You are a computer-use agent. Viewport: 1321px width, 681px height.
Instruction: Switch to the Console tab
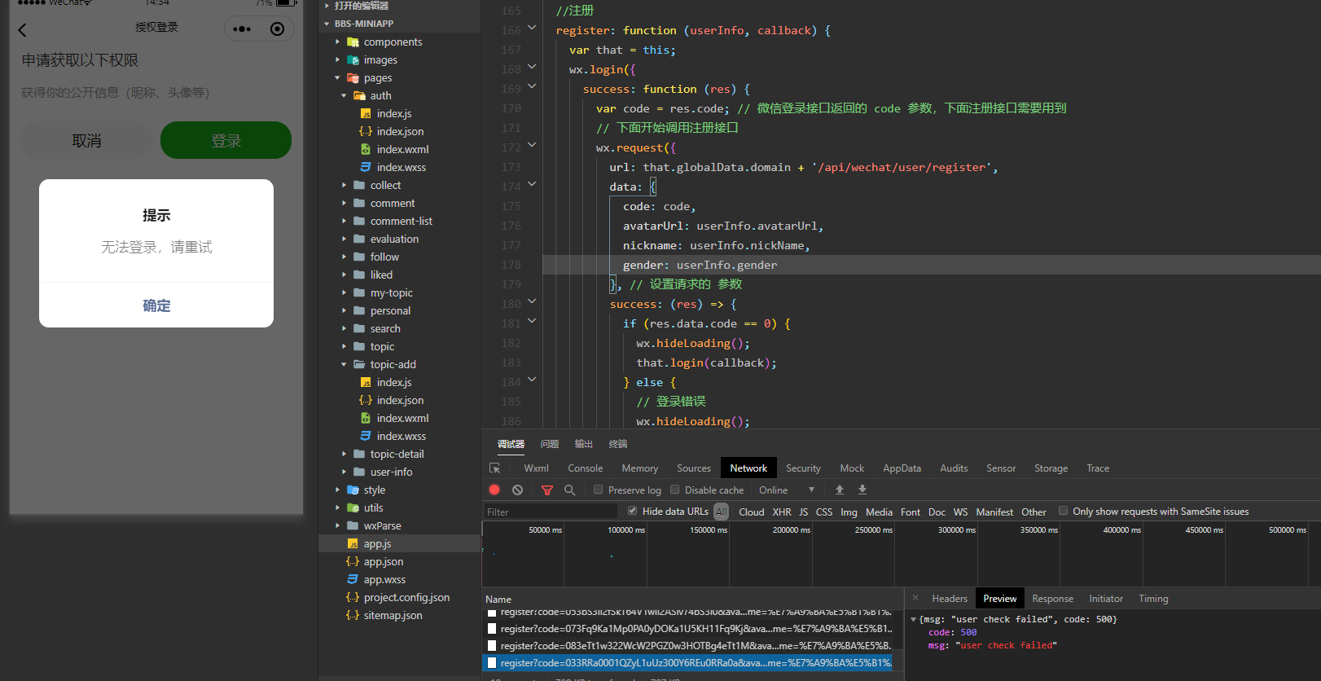click(586, 468)
